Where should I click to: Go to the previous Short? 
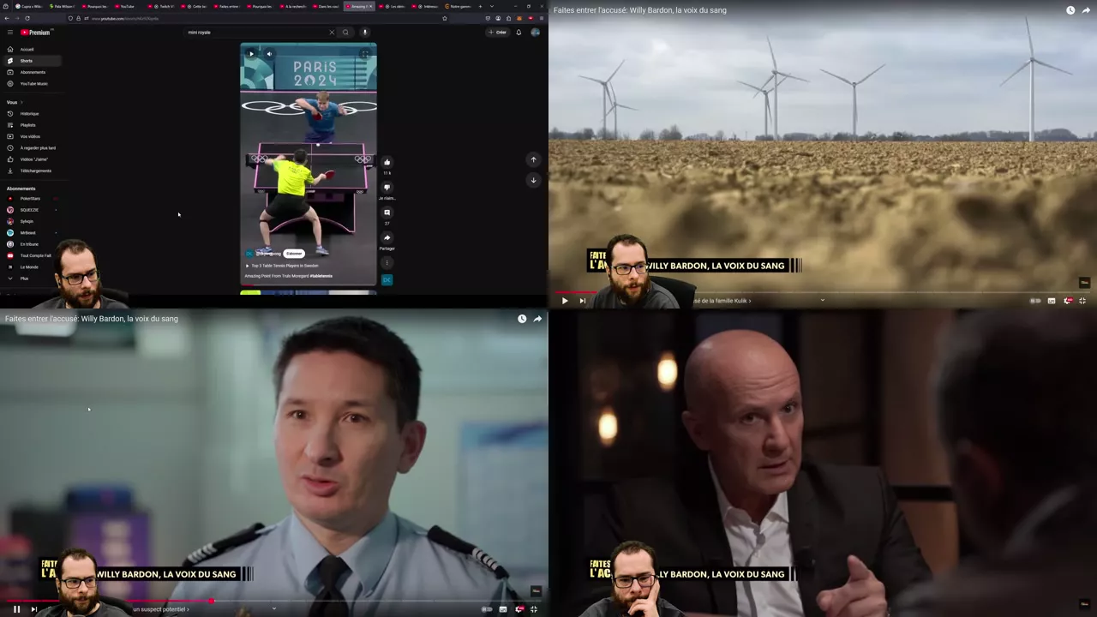(533, 159)
